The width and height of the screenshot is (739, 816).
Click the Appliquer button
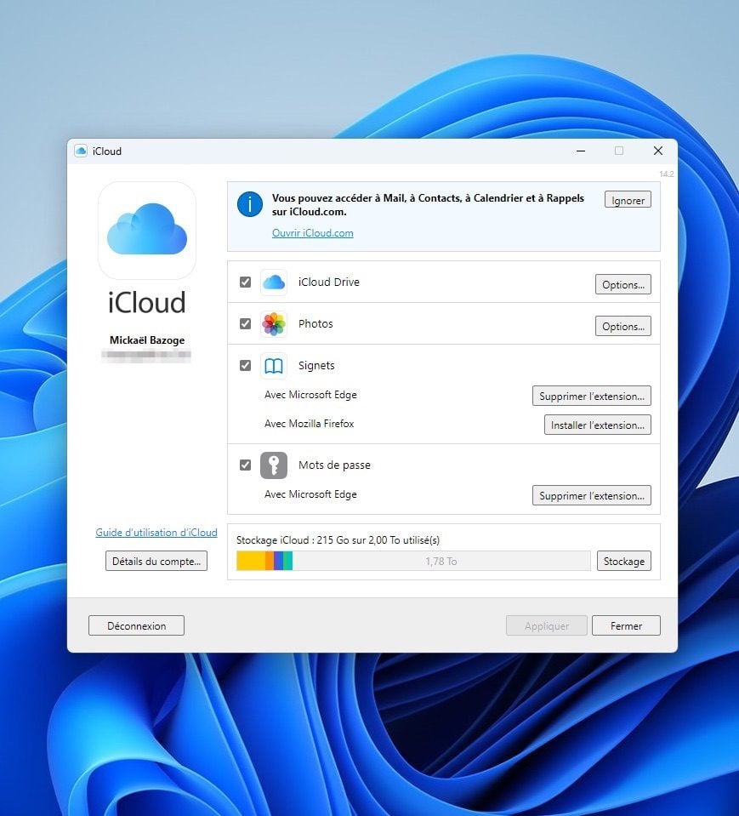click(x=547, y=625)
